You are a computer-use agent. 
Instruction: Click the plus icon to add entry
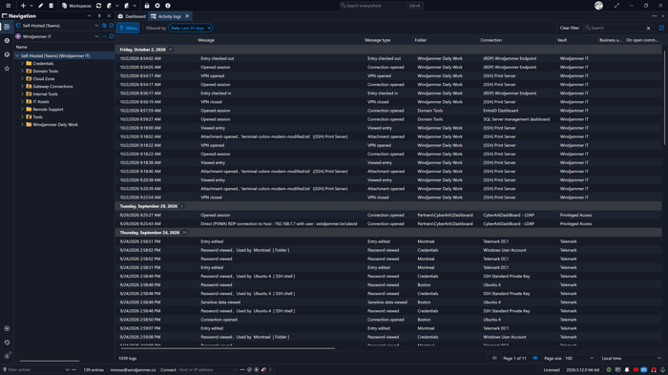point(23,6)
